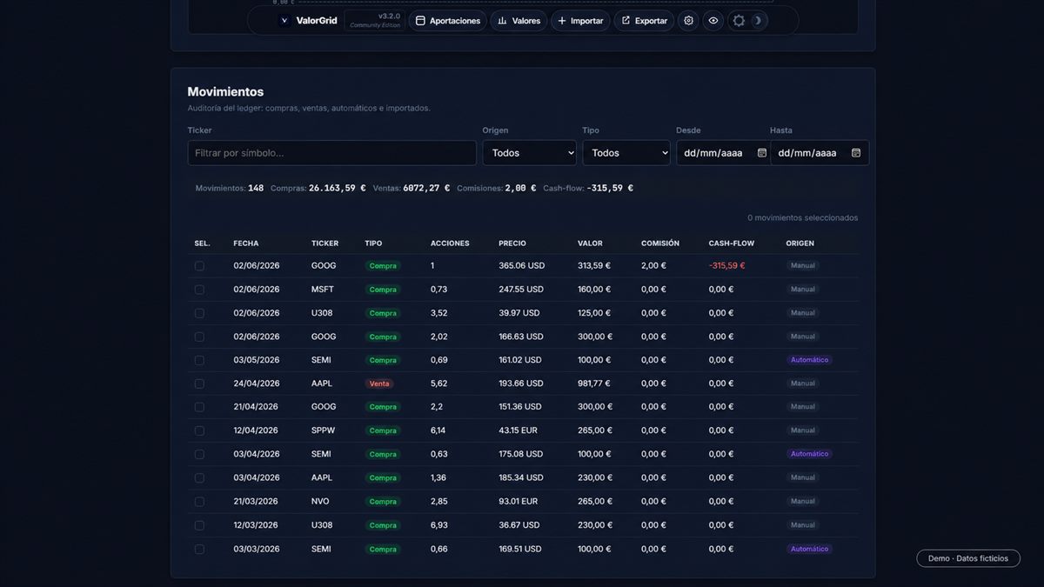Screen dimensions: 1044x587
Task: Click the ValorGrid logo icon
Action: [284, 20]
